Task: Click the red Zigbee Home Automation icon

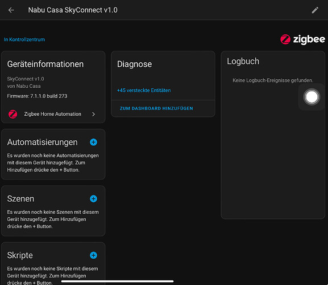Action: (13, 114)
